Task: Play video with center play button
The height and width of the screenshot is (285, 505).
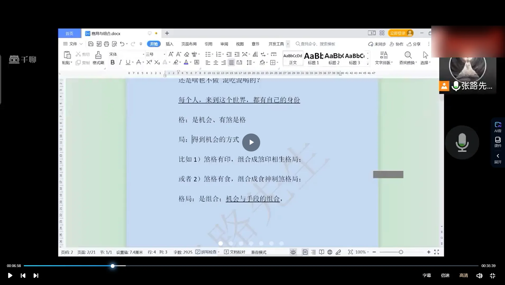Action: [251, 142]
